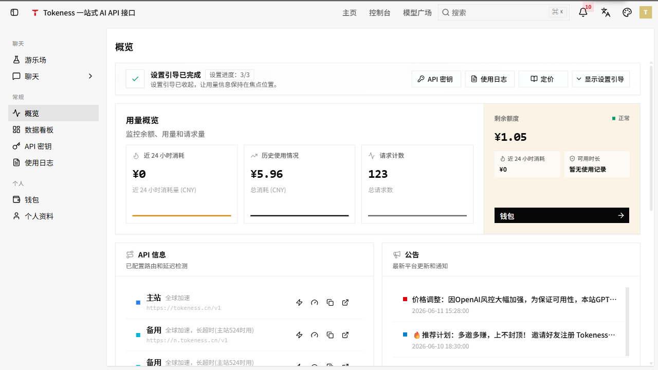Viewport: 658px width, 370px height.
Task: Click the https://tokeness.cn/v1 URL text
Action: (x=184, y=308)
